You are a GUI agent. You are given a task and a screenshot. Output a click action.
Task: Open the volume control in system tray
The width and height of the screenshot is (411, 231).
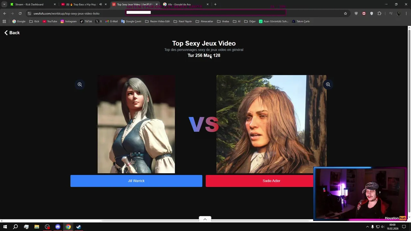[x=382, y=227]
